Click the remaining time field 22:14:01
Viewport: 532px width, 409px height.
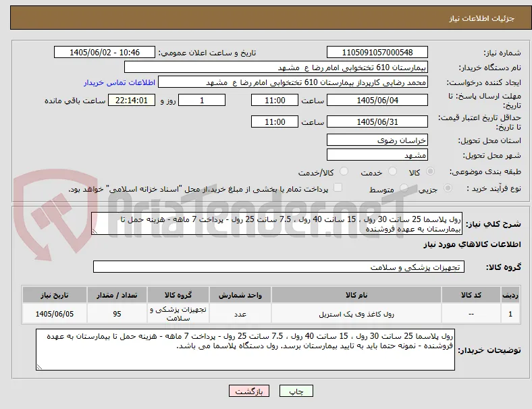[132, 100]
